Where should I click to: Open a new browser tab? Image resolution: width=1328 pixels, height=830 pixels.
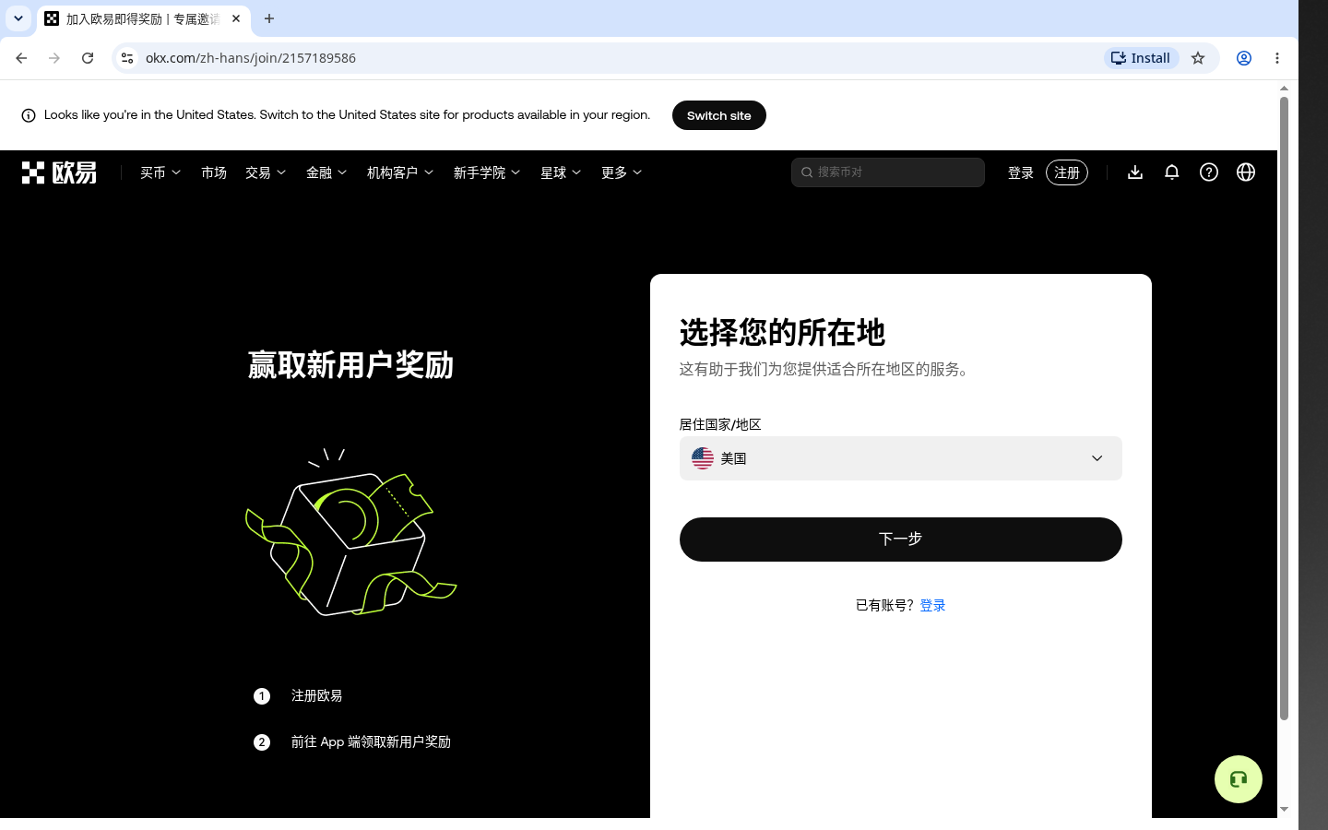pos(269,18)
